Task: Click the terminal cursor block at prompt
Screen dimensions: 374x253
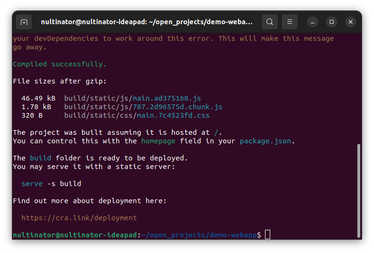Action: pos(267,234)
